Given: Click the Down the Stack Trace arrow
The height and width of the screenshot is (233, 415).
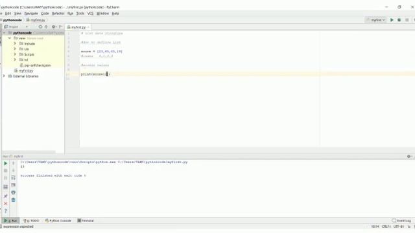Looking at the screenshot, I should tap(13, 171).
